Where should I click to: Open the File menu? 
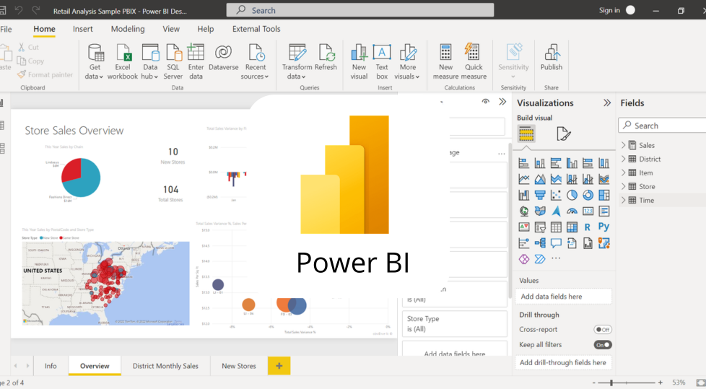coord(6,29)
